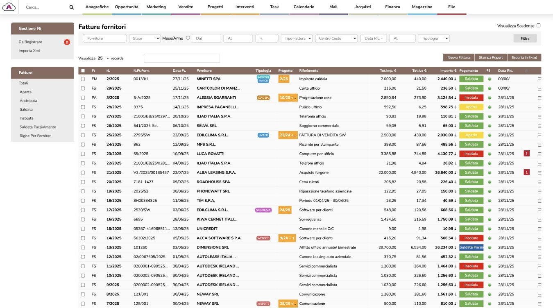Image resolution: width=553 pixels, height=308 pixels.
Task: Check the box for invoice 28/2025
Action: (x=83, y=107)
